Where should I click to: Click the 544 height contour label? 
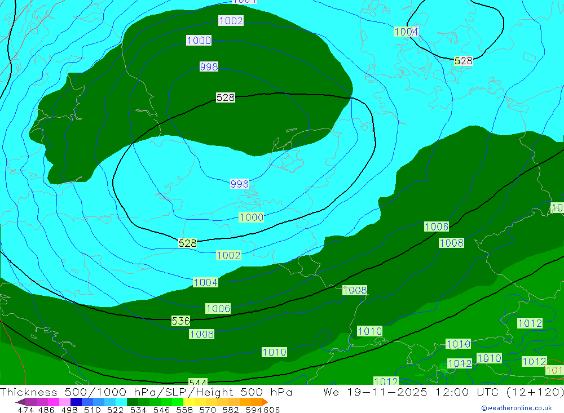tap(198, 383)
